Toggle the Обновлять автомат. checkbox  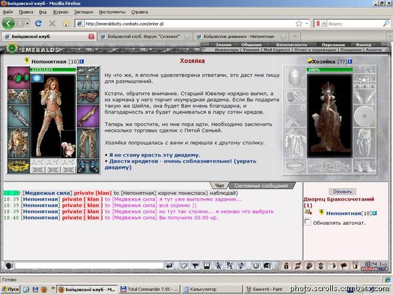[x=307, y=222]
